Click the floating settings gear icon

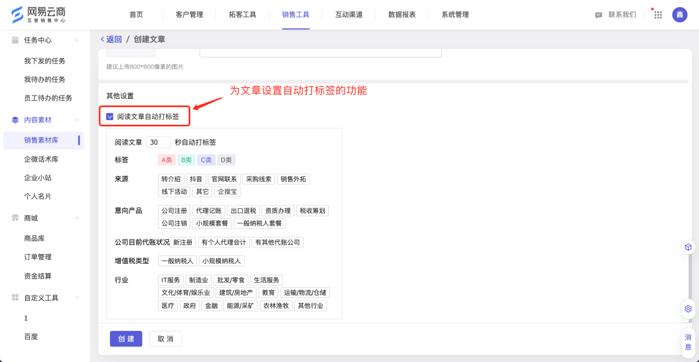click(x=688, y=308)
